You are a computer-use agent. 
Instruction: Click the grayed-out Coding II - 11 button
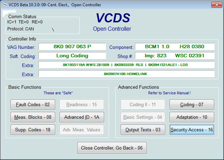(x=143, y=105)
